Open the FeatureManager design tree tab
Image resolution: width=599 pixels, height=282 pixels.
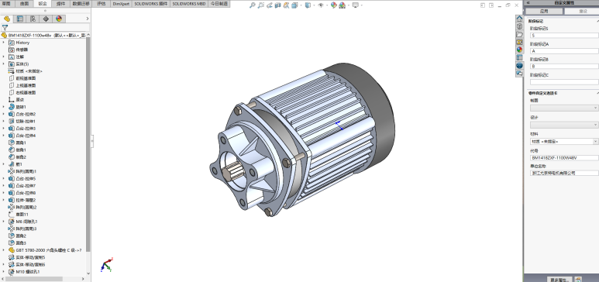[x=7, y=19]
